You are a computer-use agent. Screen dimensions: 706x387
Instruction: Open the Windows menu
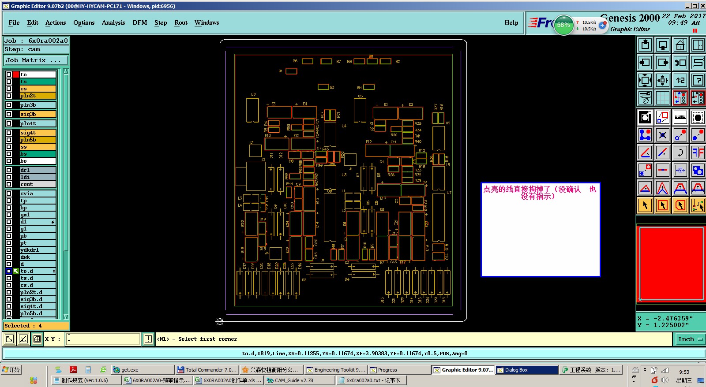207,23
